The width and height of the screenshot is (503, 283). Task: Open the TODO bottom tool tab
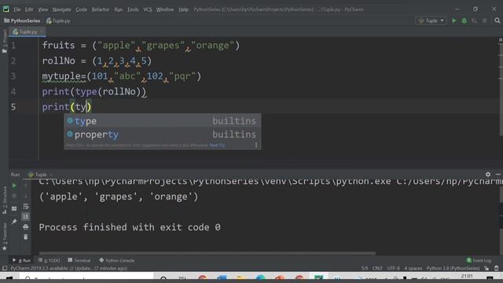pyautogui.click(x=49, y=260)
